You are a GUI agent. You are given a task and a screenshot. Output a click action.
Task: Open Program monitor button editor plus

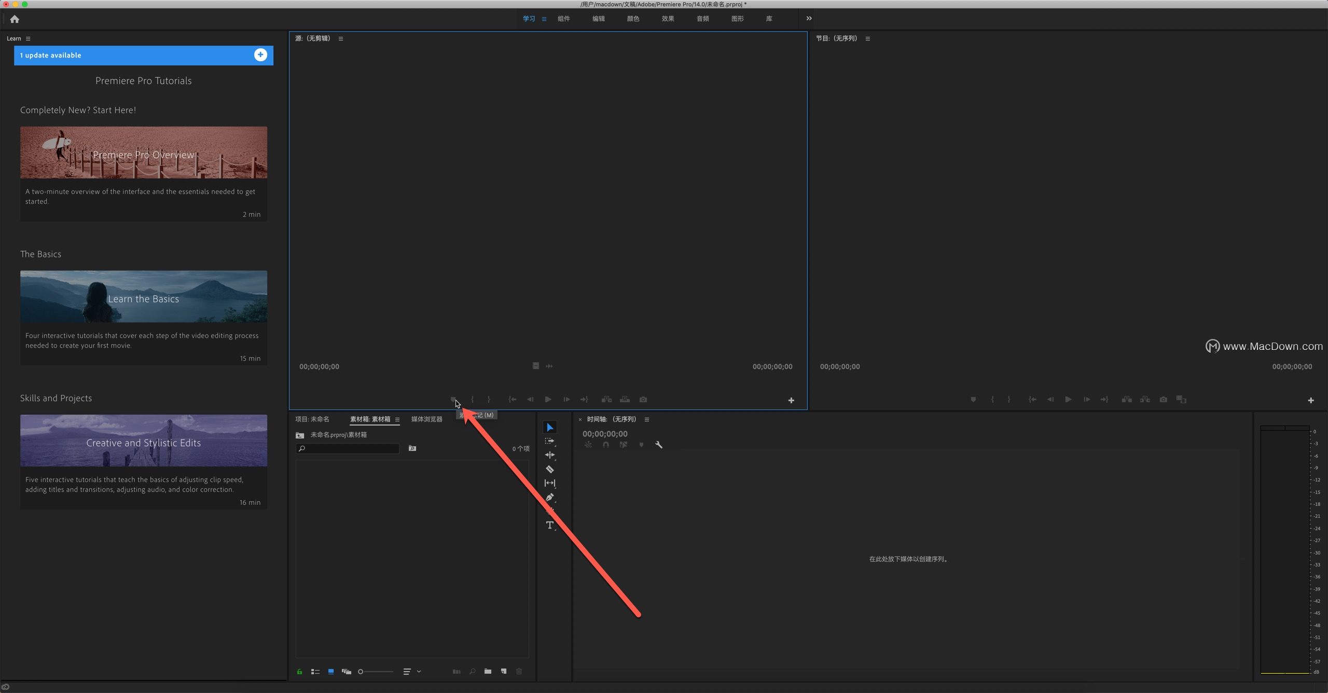coord(1311,400)
